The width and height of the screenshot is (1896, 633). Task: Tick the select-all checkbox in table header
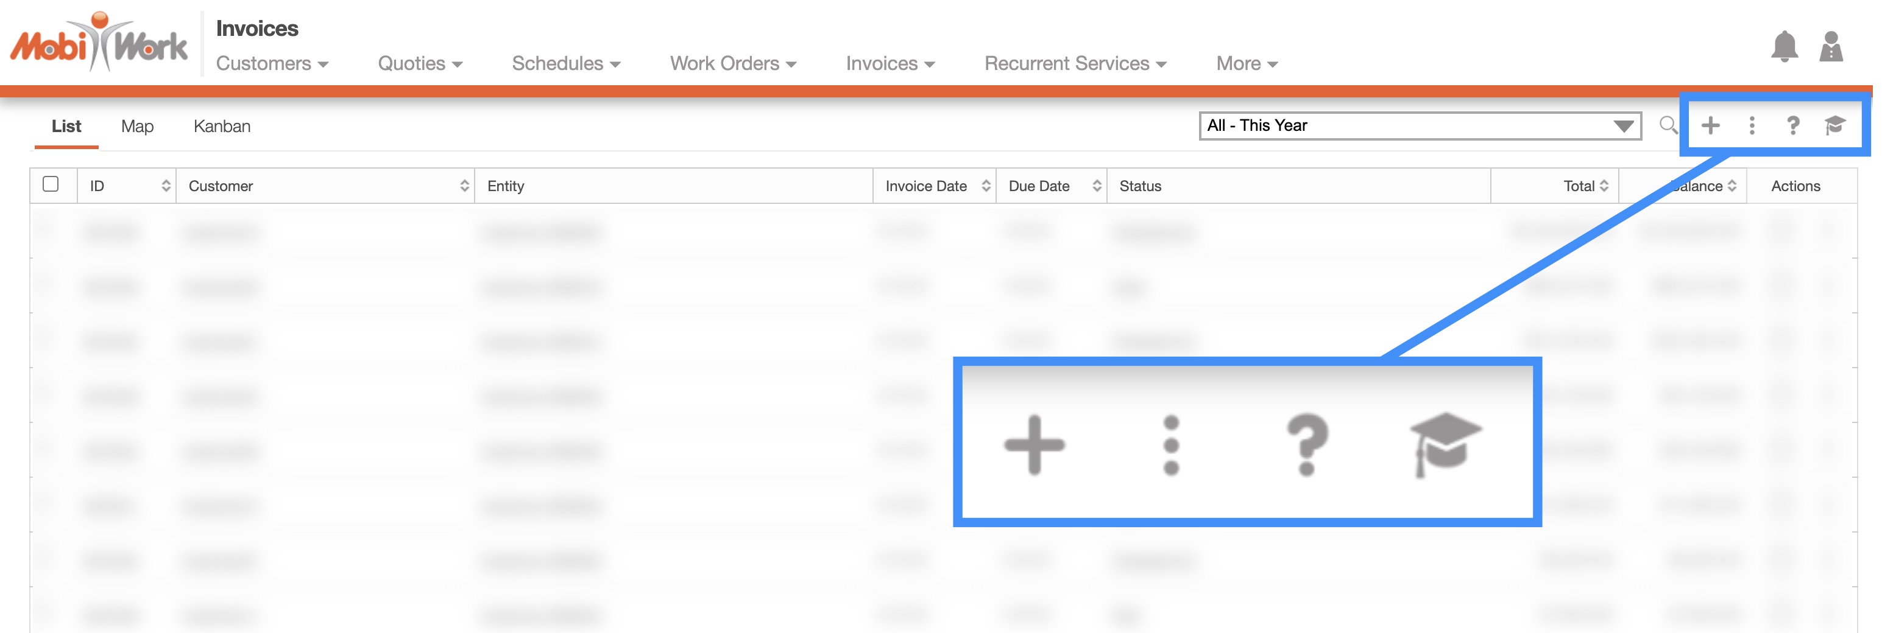click(x=51, y=184)
